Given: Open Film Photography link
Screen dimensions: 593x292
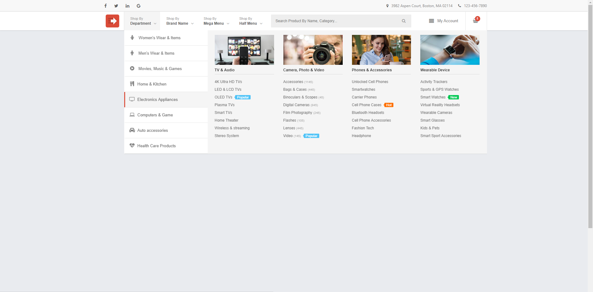Looking at the screenshot, I should 298,113.
